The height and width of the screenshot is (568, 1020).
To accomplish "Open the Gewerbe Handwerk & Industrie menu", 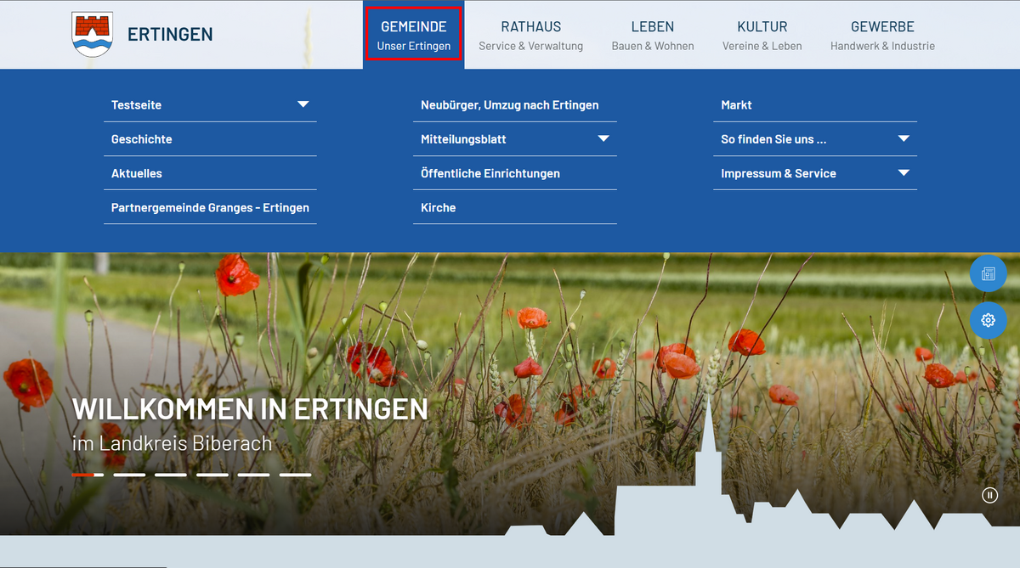I will point(882,35).
